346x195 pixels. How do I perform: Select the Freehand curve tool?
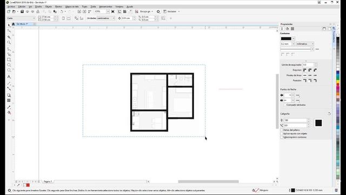coord(9,49)
